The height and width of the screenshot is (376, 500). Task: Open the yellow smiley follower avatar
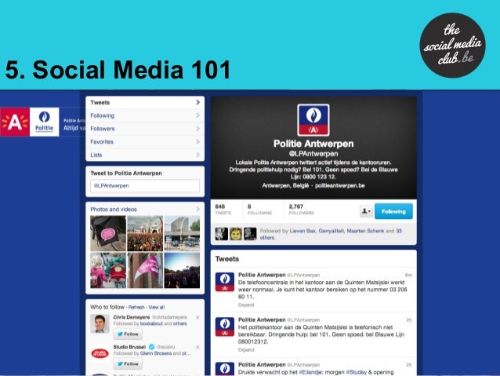tap(236, 234)
